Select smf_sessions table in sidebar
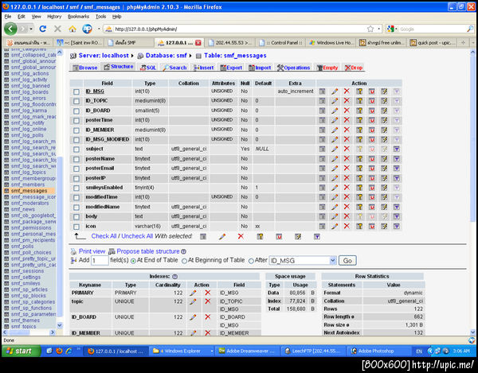This screenshot has width=478, height=373. pyautogui.click(x=27, y=270)
